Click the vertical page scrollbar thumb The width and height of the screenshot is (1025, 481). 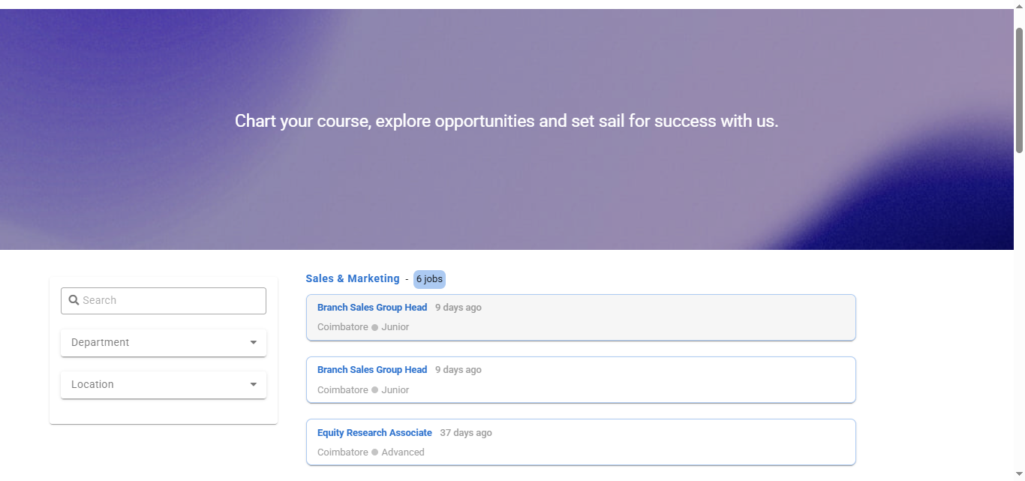pyautogui.click(x=1019, y=90)
